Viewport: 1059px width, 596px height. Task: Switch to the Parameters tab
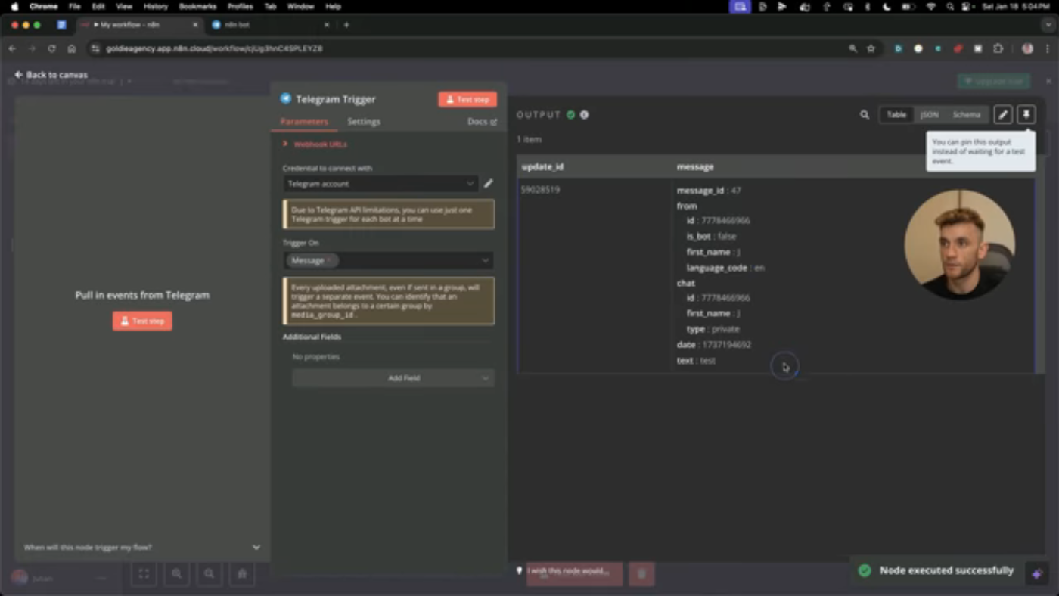[304, 121]
